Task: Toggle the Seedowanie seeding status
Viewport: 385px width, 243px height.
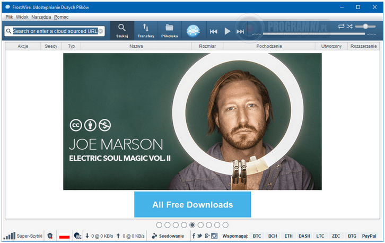Action: point(168,236)
